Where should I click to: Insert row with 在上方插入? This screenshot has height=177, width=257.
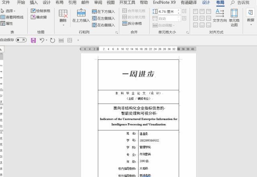(81, 16)
